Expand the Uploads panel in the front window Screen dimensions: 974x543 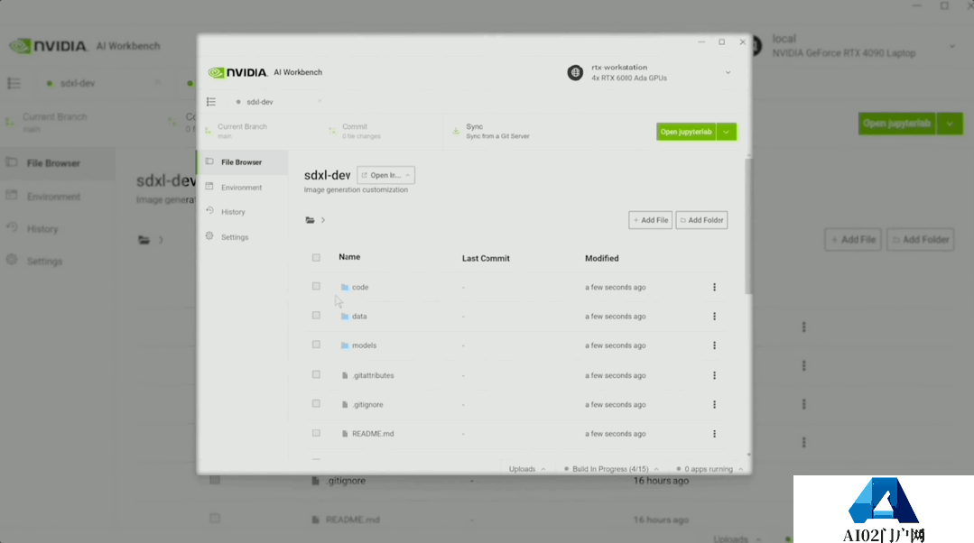[527, 469]
